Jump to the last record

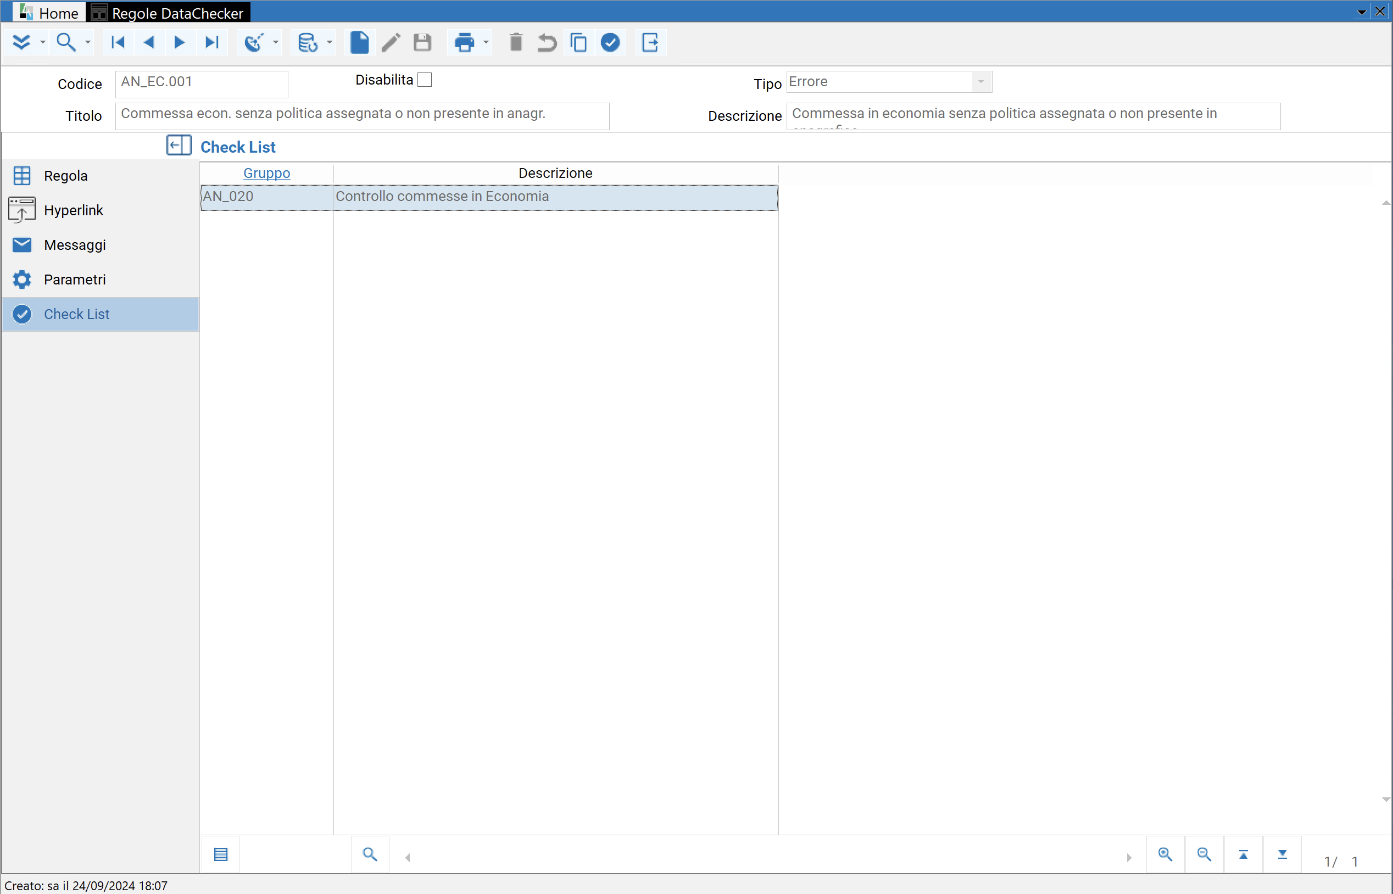[x=211, y=42]
